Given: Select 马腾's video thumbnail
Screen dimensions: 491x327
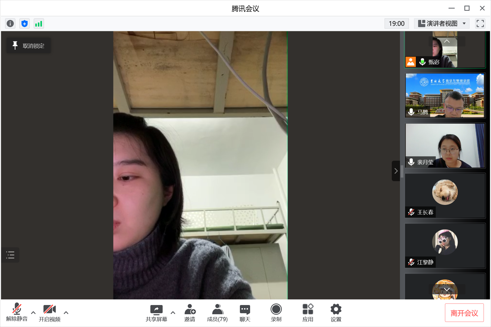Looking at the screenshot, I should (x=445, y=95).
